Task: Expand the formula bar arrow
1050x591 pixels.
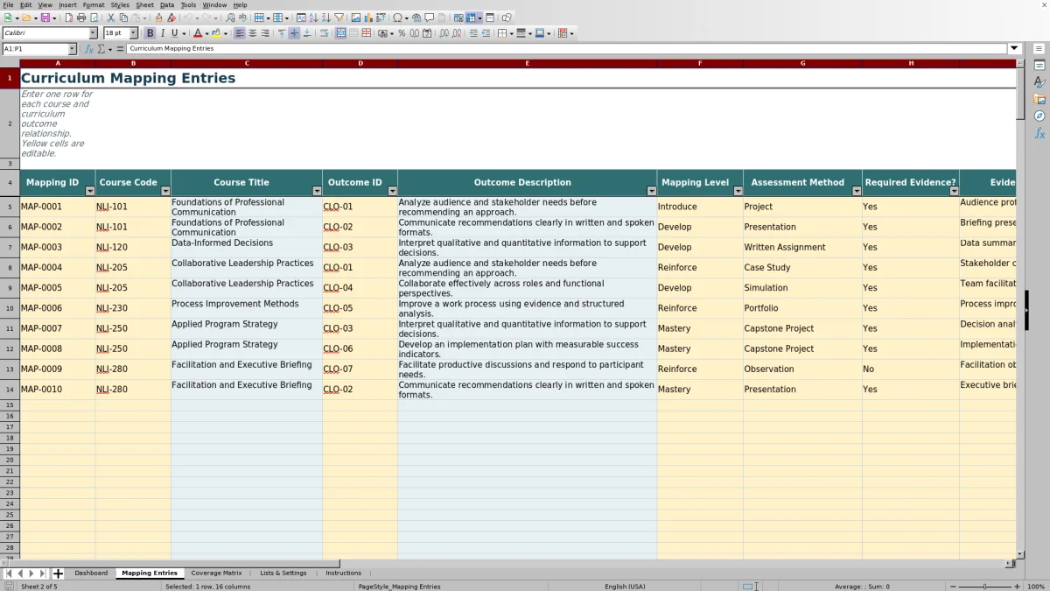Action: (1015, 49)
